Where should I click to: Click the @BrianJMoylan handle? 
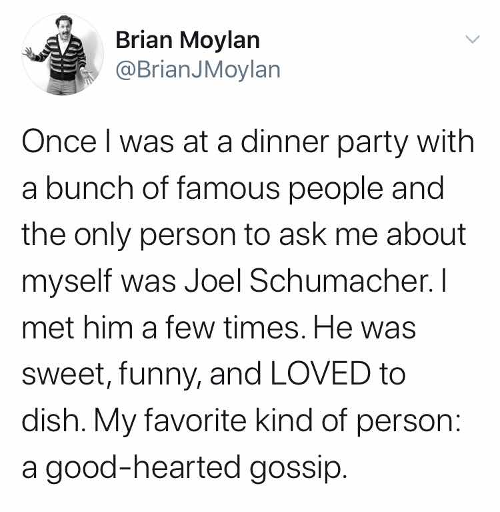(198, 69)
